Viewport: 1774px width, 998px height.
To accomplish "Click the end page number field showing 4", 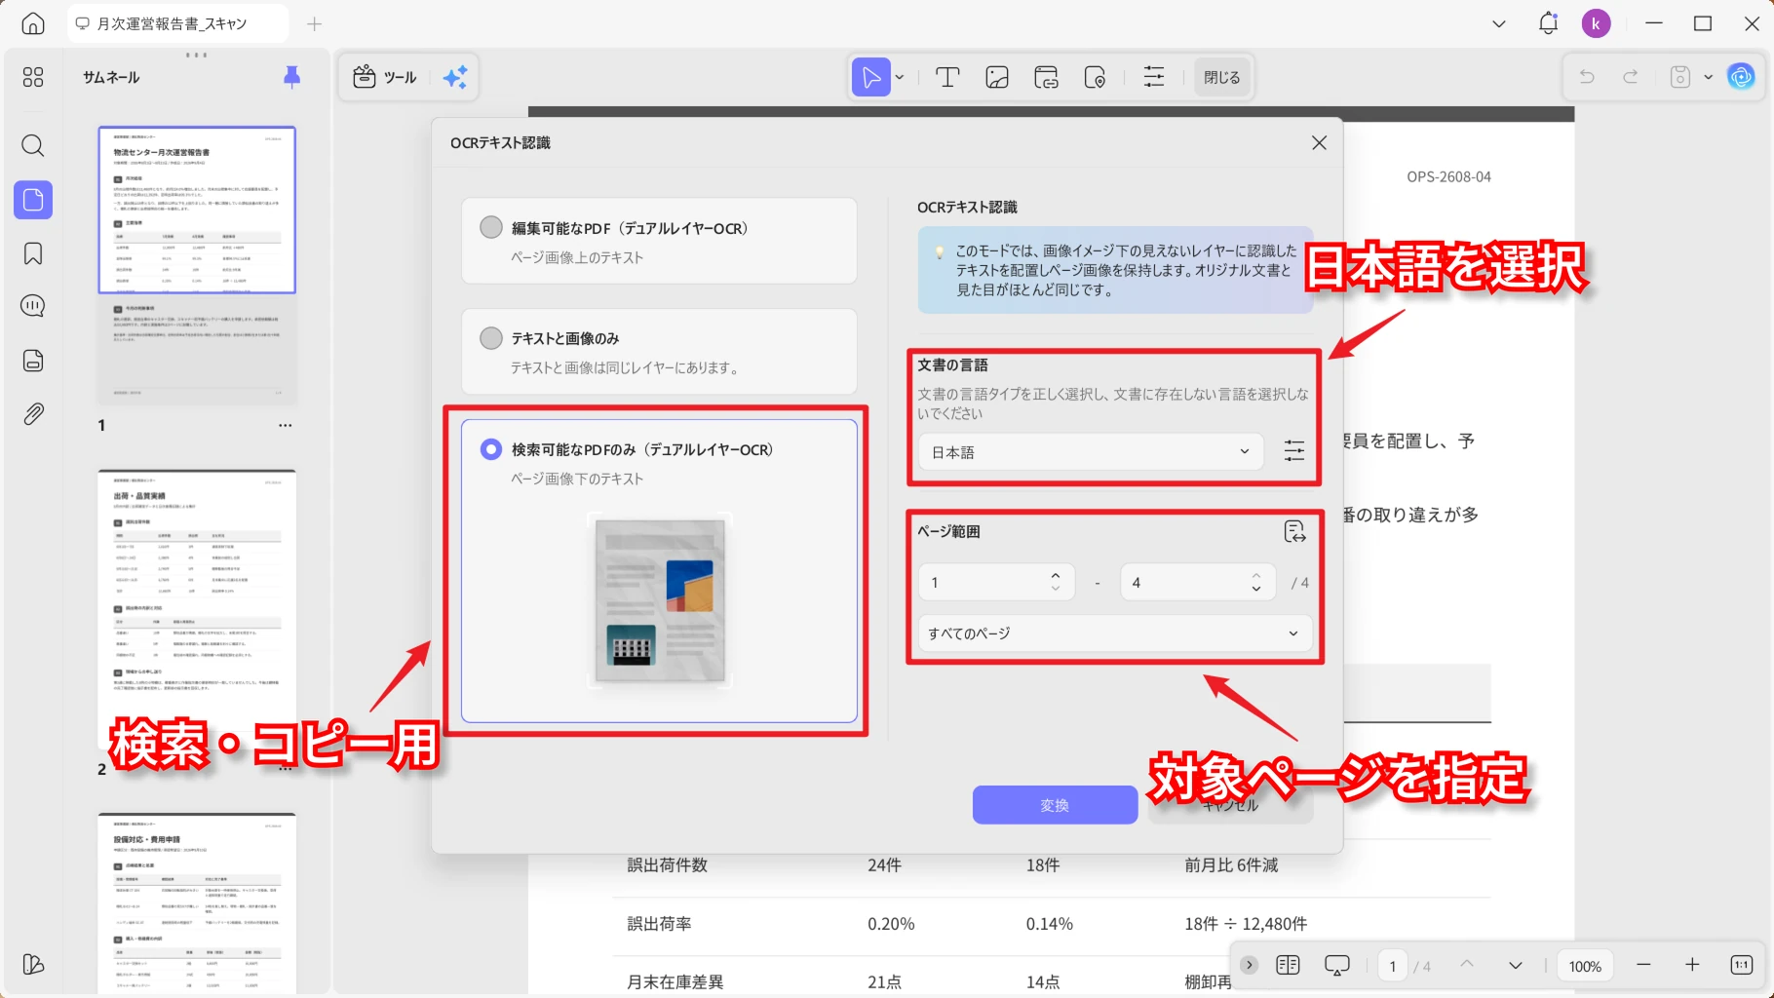I will click(x=1198, y=582).
